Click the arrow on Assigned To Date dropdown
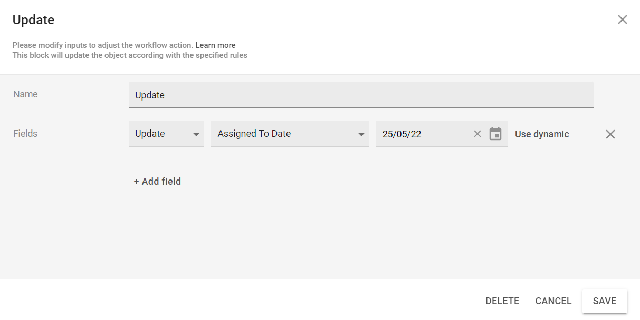Image resolution: width=640 pixels, height=320 pixels. (x=361, y=134)
